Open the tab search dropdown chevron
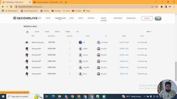Image resolution: width=177 pixels, height=99 pixels. click(x=156, y=2)
